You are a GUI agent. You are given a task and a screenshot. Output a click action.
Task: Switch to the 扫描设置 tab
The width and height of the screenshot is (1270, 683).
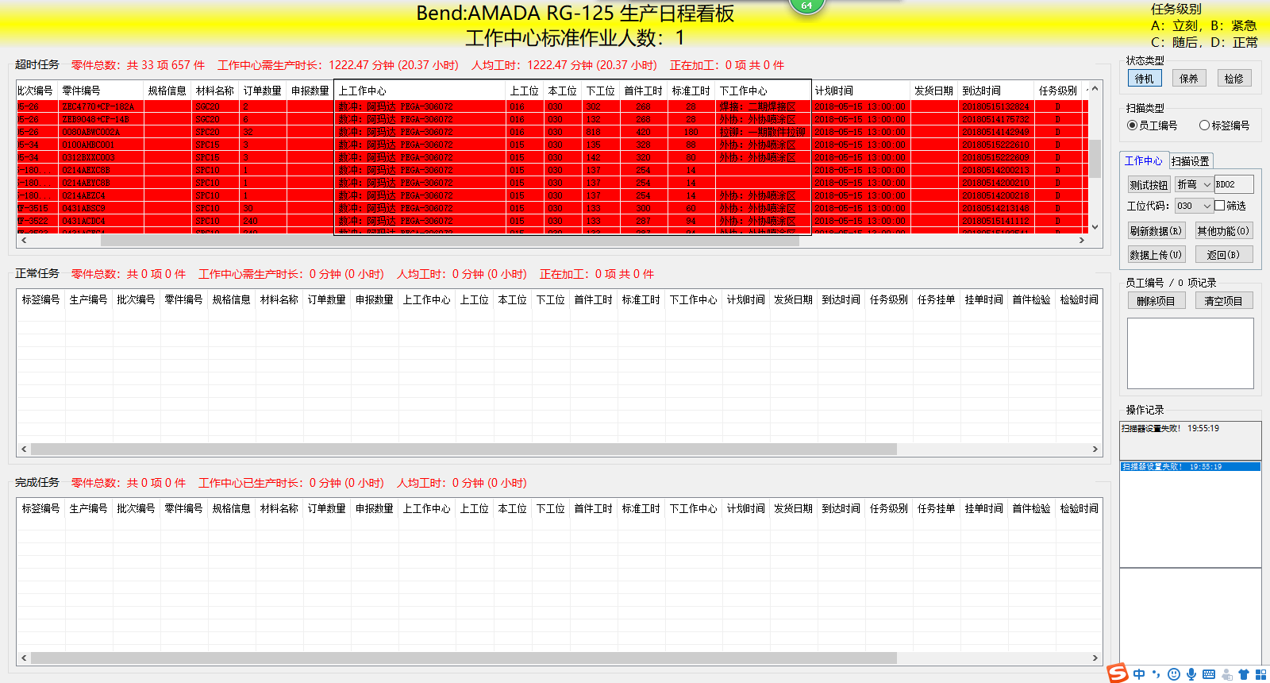click(1190, 161)
